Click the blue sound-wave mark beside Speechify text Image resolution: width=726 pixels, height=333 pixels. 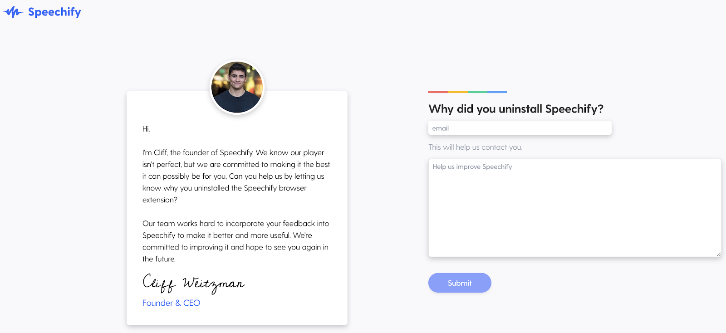click(x=14, y=12)
